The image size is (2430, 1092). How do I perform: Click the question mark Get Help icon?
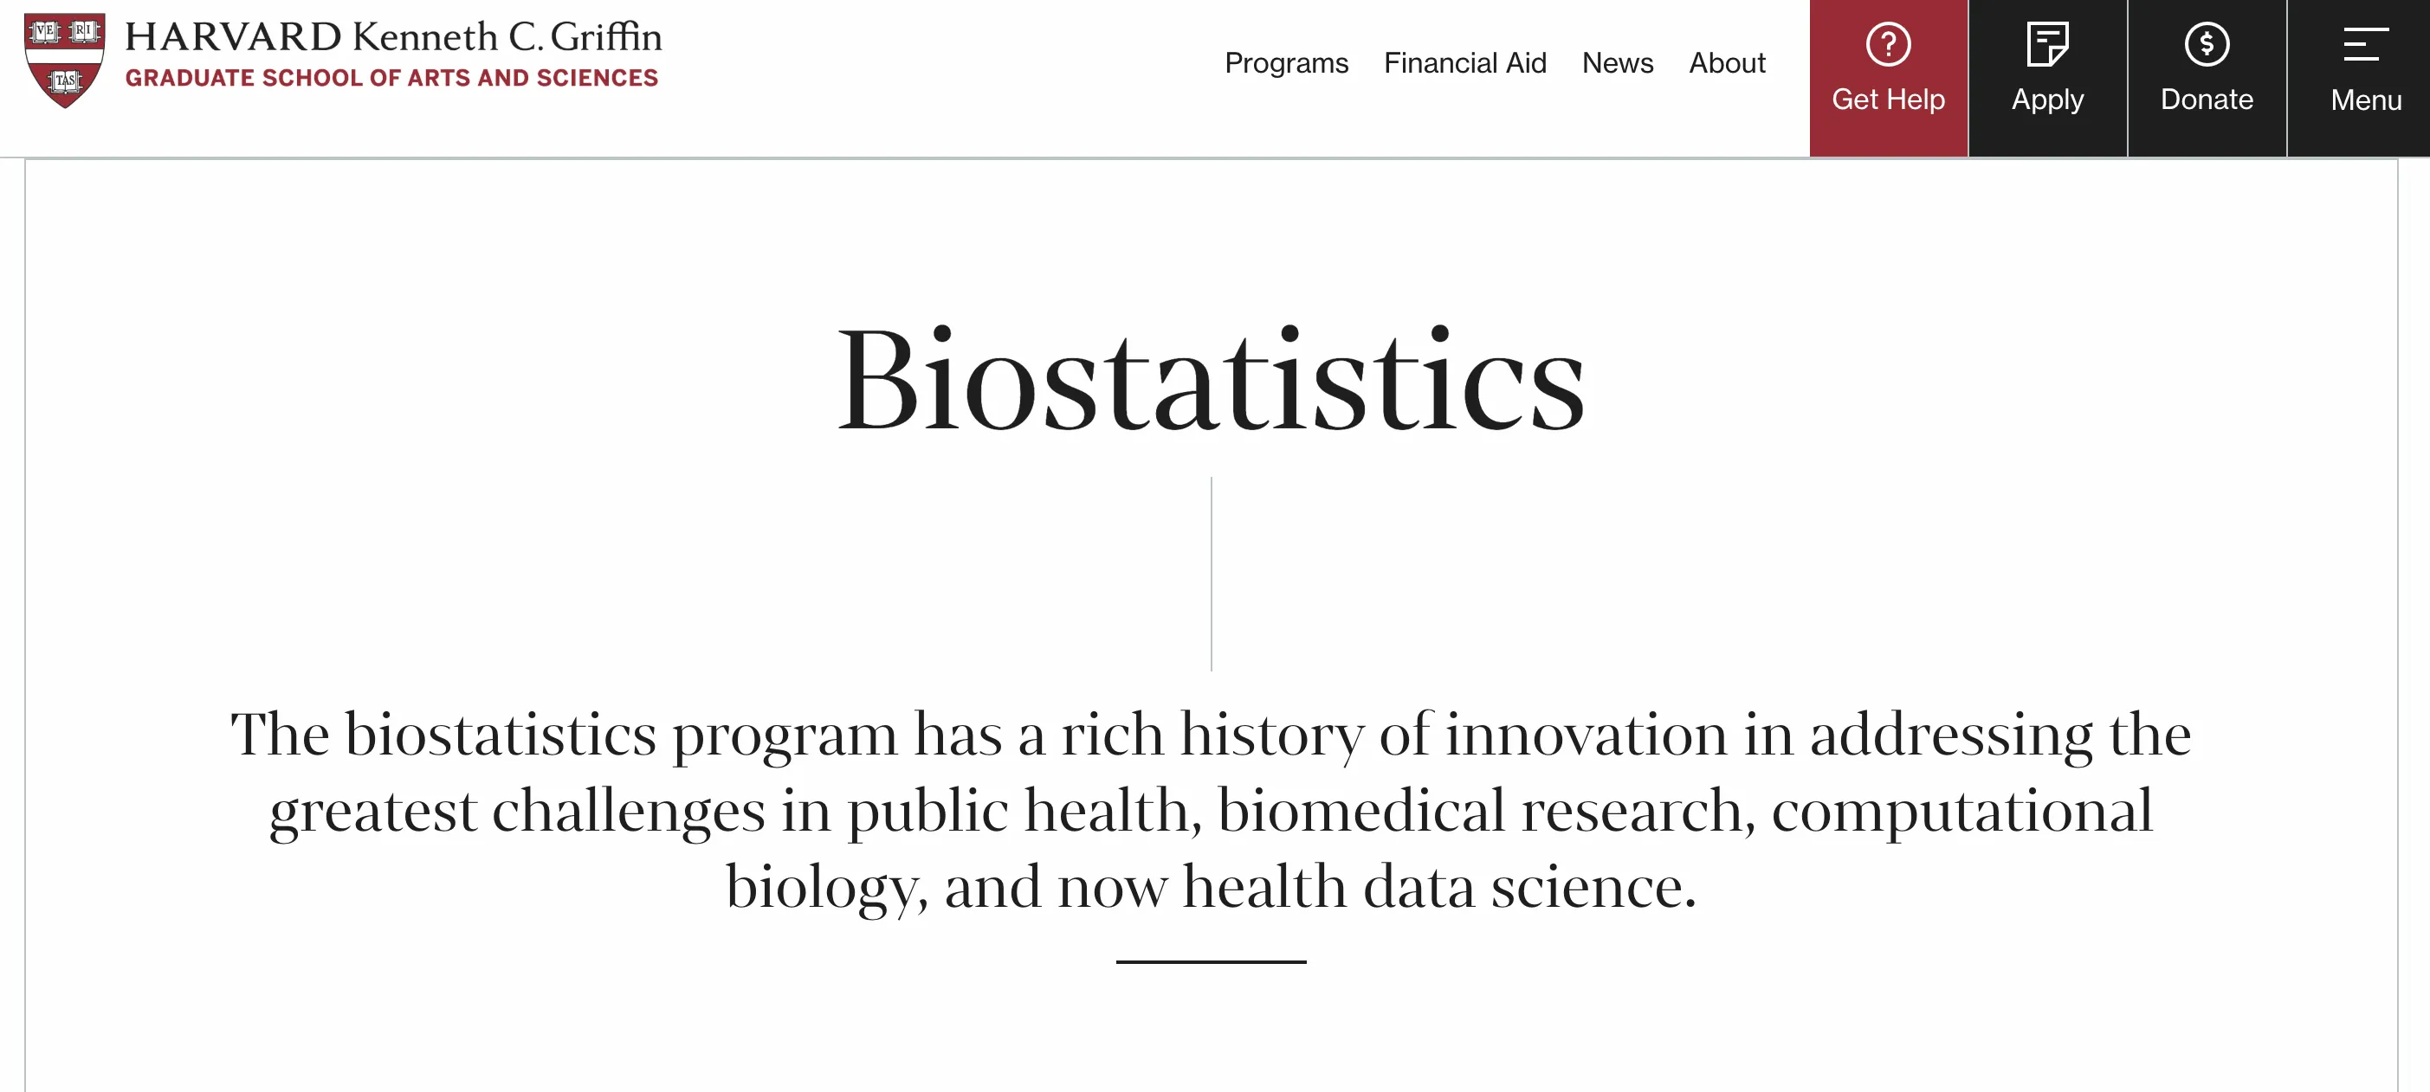pyautogui.click(x=1888, y=44)
